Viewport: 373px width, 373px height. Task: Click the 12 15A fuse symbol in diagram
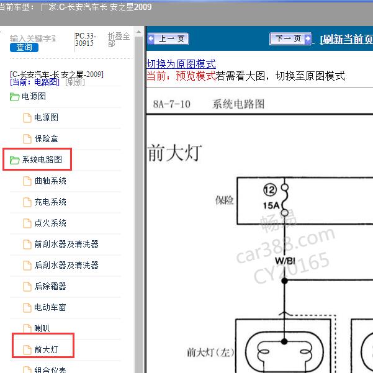click(x=277, y=199)
